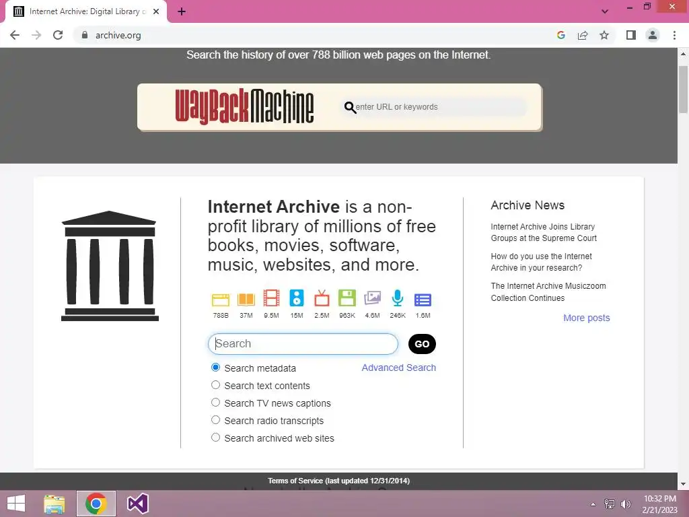Open the More posts link

[x=587, y=318]
